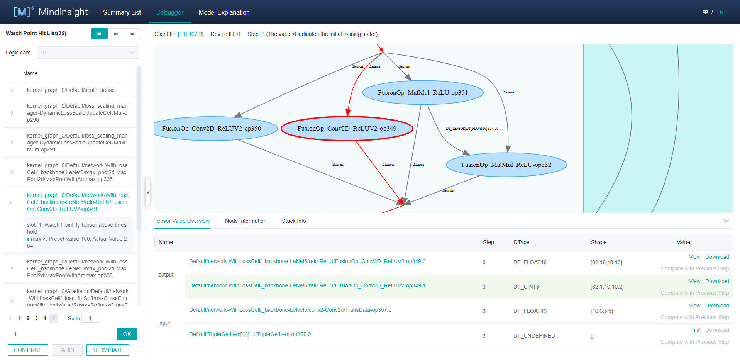Open the Summary List menu
The height and width of the screenshot is (360, 740).
coord(122,12)
